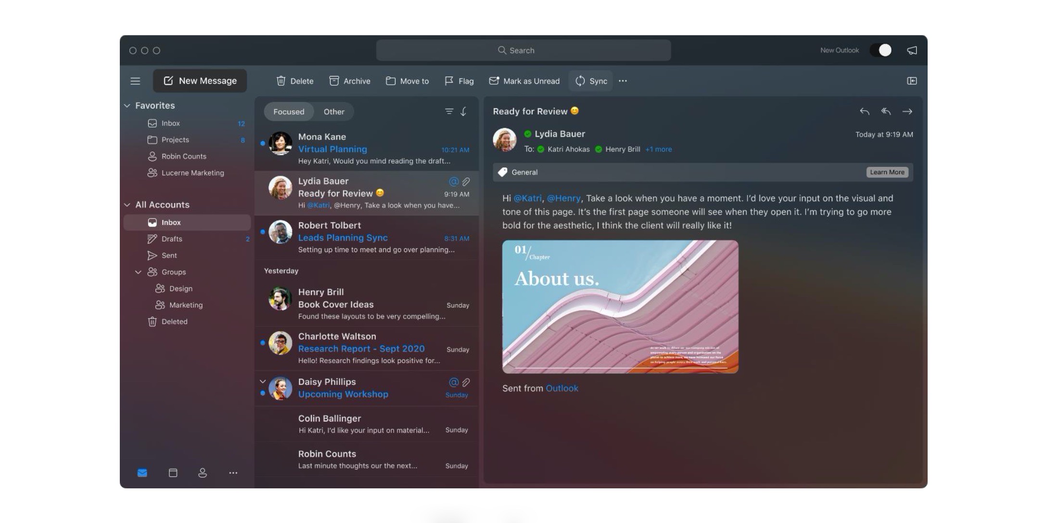Click the New Message compose icon
The height and width of the screenshot is (523, 1046).
[167, 80]
